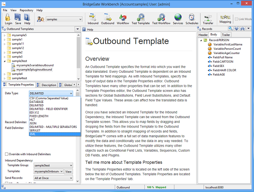The width and height of the screenshot is (254, 192).
Task: Select the mysample3variableoutbound template
Action: click(35, 65)
